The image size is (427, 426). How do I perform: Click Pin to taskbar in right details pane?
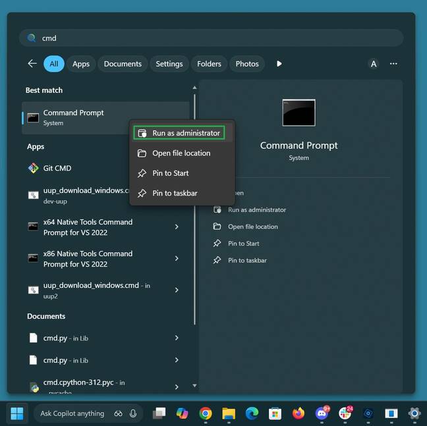click(247, 260)
